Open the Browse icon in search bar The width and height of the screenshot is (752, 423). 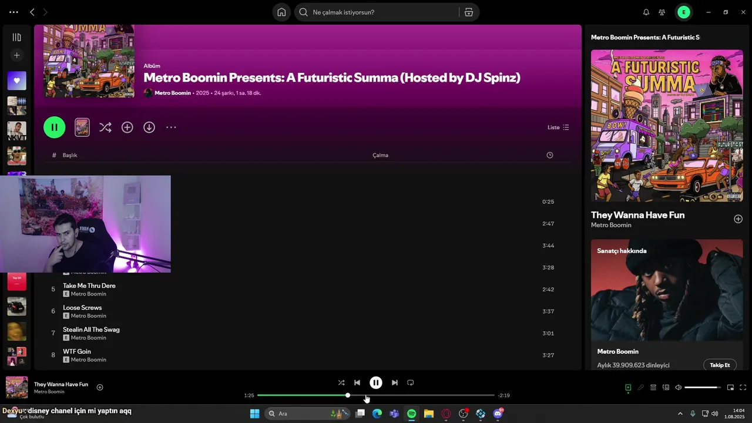tap(468, 12)
